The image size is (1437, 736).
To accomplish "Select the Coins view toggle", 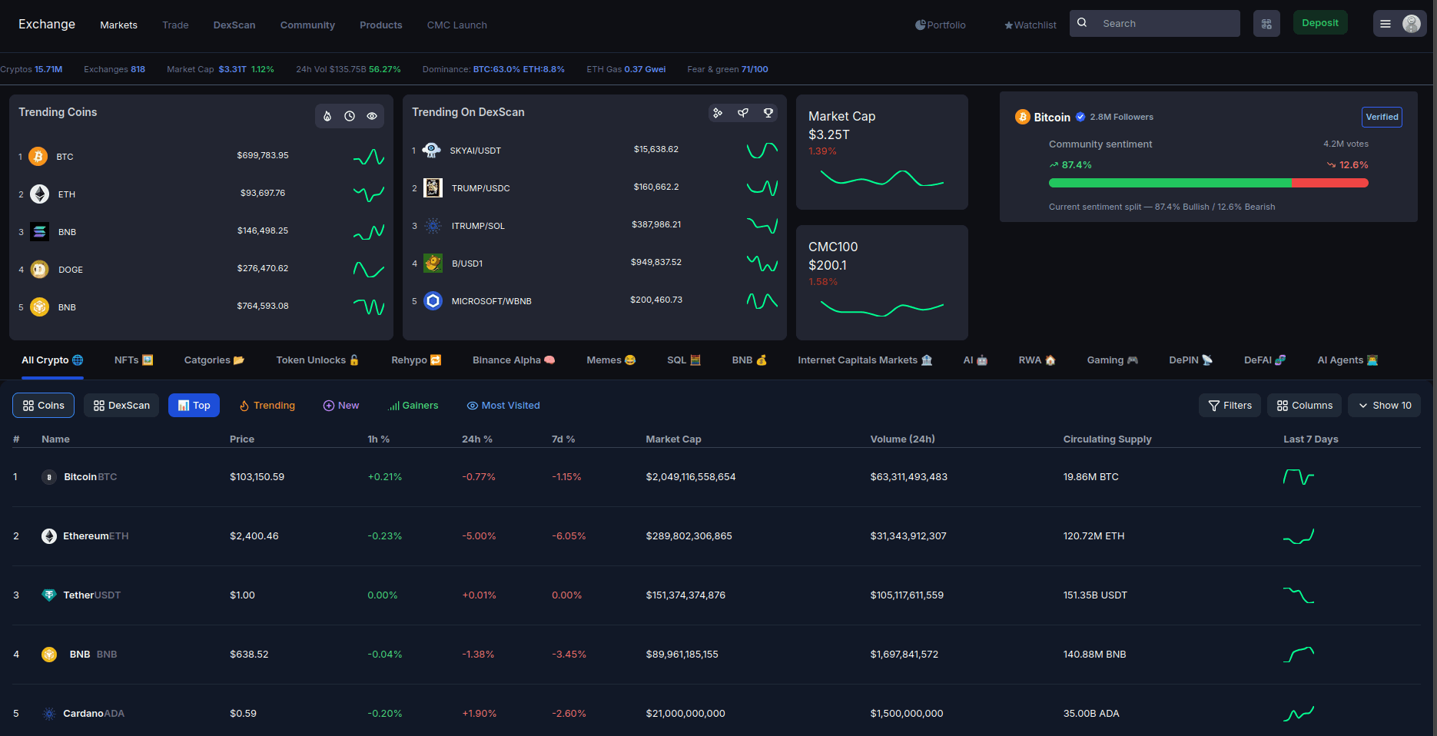I will point(43,406).
